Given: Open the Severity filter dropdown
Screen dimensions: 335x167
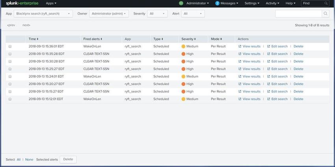Looking at the screenshot, I should pos(157,14).
